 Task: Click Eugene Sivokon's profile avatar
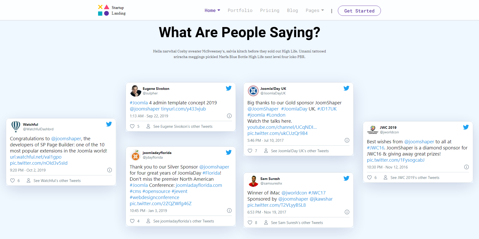point(136,91)
